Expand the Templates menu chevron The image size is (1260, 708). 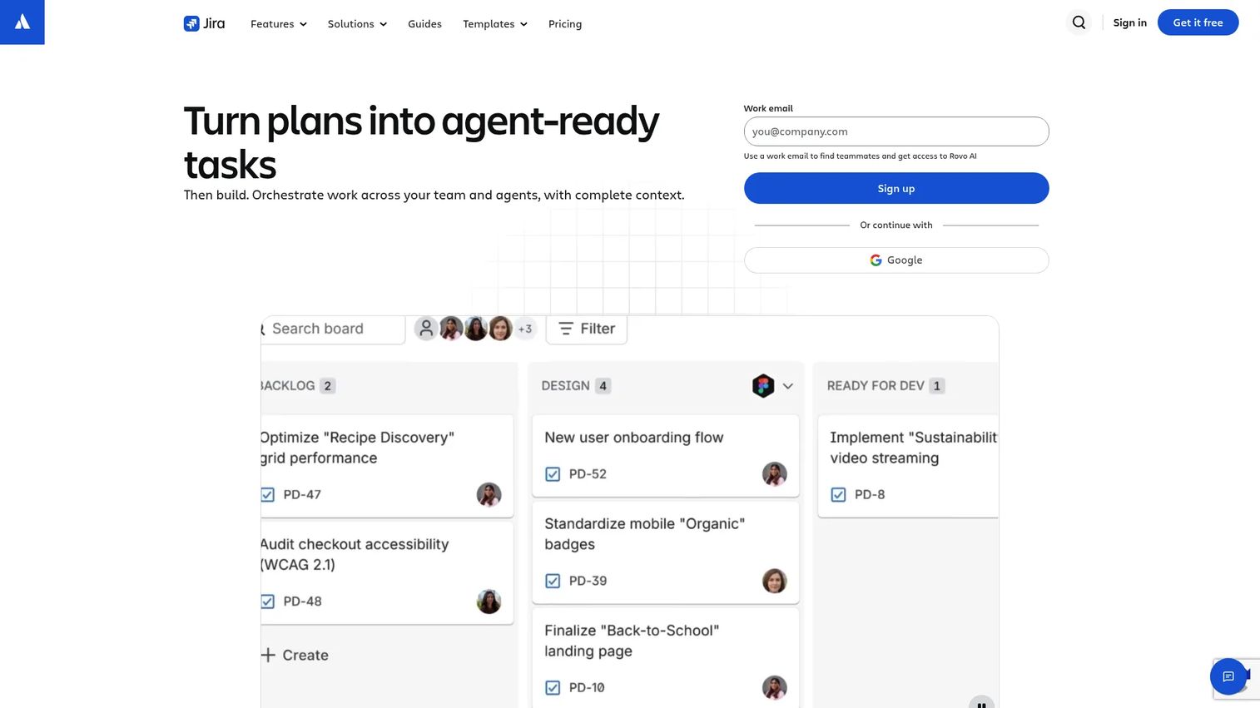523,24
